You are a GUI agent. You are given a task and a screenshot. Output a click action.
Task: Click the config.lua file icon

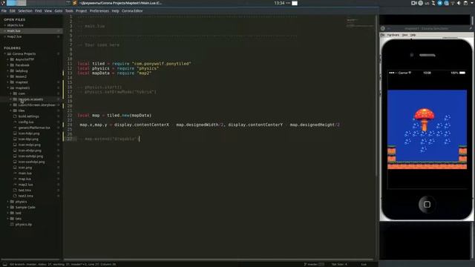point(15,122)
